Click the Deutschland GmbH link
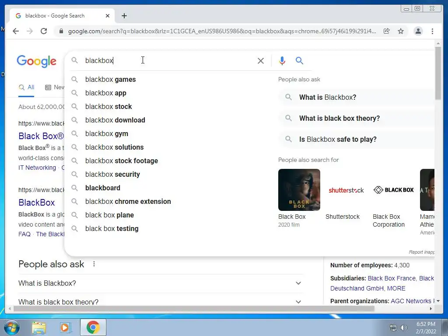This screenshot has height=336, width=448. point(357,288)
